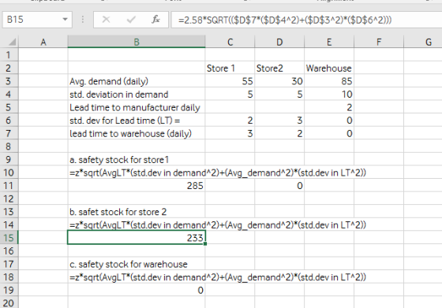Select column B header
This screenshot has width=442, height=308.
(x=137, y=43)
